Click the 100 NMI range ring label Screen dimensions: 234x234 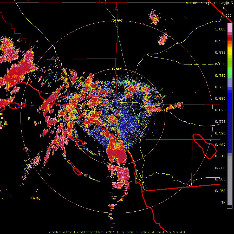[117, 21]
